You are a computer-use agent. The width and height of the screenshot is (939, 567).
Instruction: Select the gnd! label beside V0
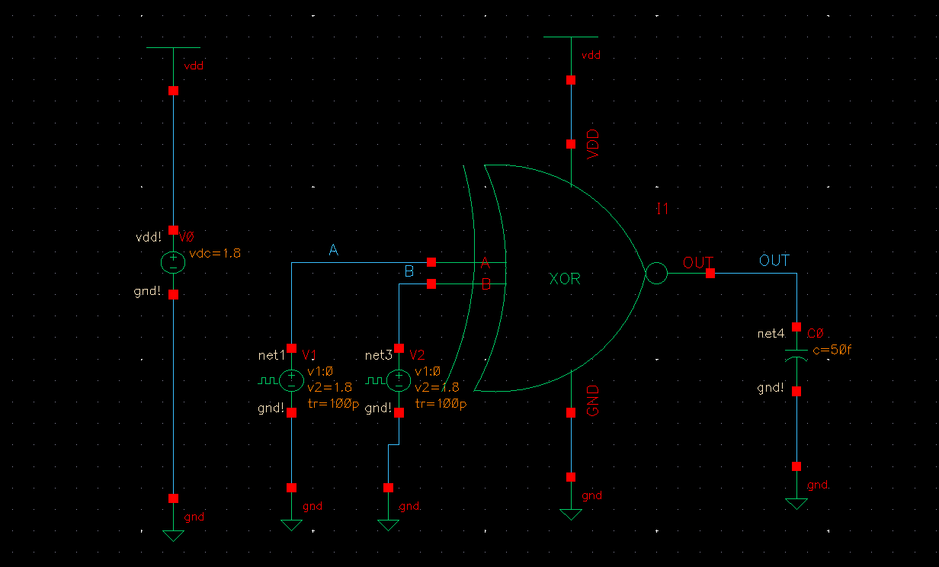pyautogui.click(x=147, y=290)
